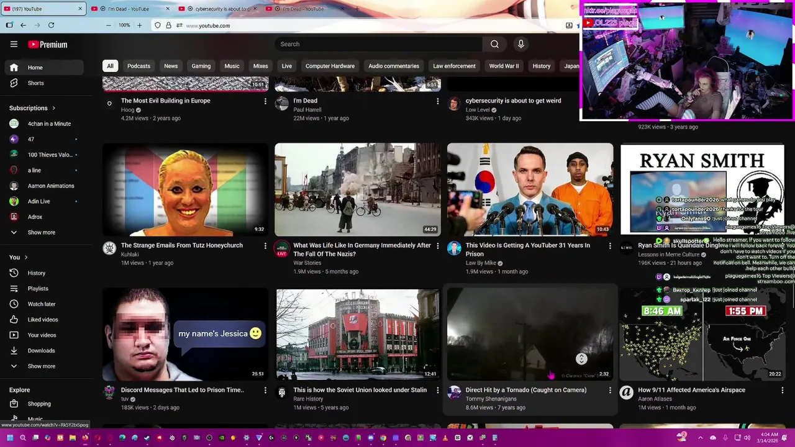
Task: Play the Discord Messages Prison thumbnail
Action: tap(185, 334)
